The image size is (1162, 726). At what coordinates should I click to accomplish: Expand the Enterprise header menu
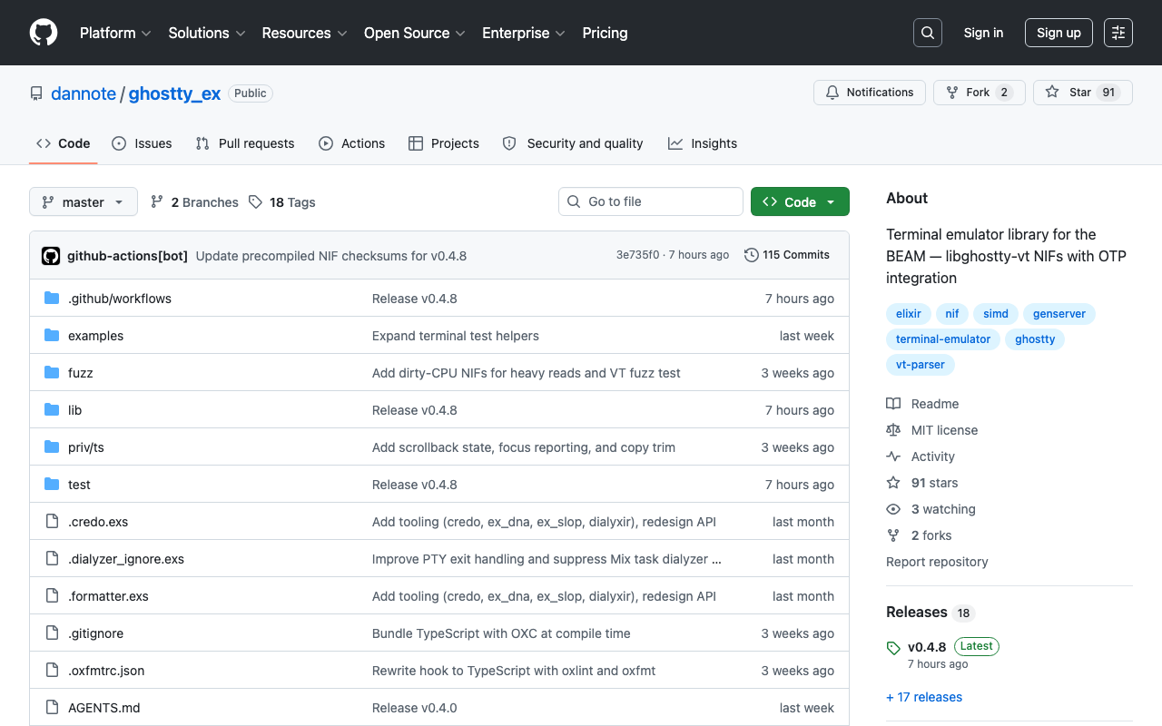(x=524, y=33)
